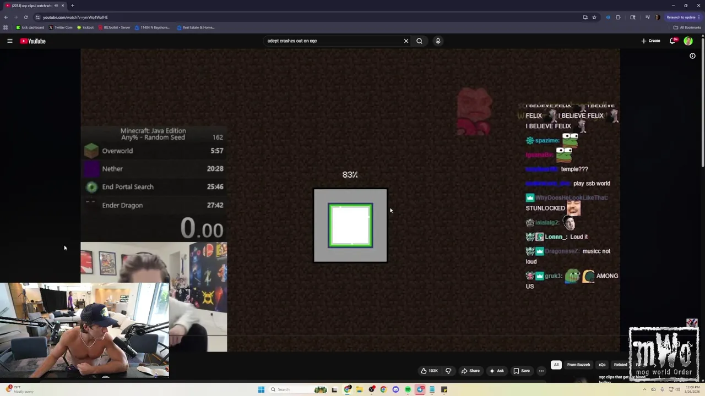
Task: Open kick dashboard bookmark
Action: pos(30,28)
